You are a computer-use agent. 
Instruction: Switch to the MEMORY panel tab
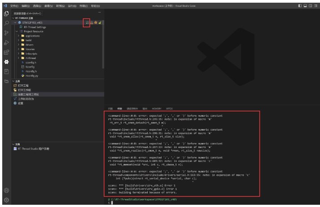click(x=157, y=109)
